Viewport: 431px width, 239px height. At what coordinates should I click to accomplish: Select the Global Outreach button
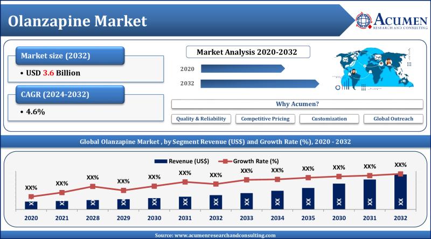pyautogui.click(x=393, y=118)
